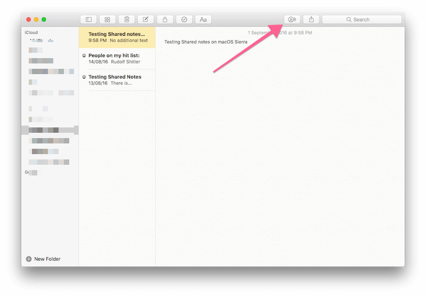Click the iCloud account header in sidebar
This screenshot has height=297, width=426.
click(x=31, y=33)
